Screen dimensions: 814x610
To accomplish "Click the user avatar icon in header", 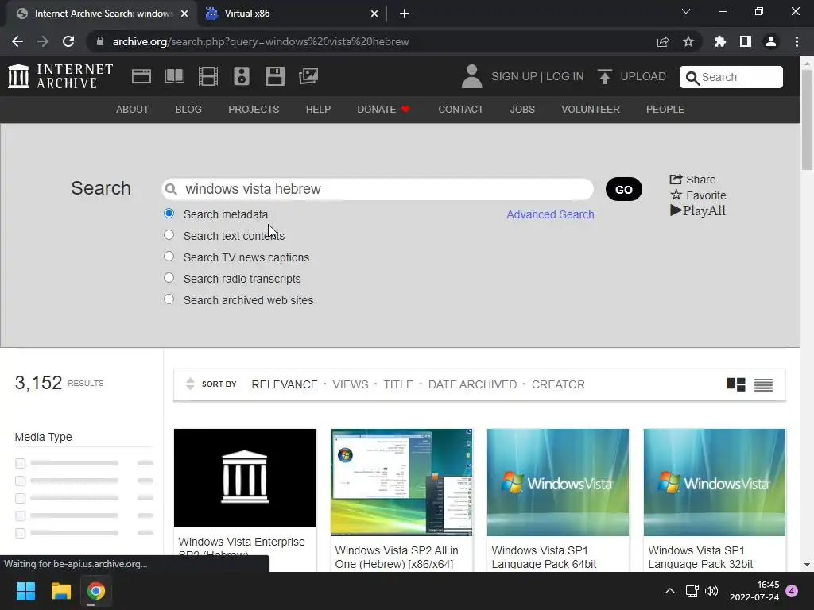I will click(471, 76).
